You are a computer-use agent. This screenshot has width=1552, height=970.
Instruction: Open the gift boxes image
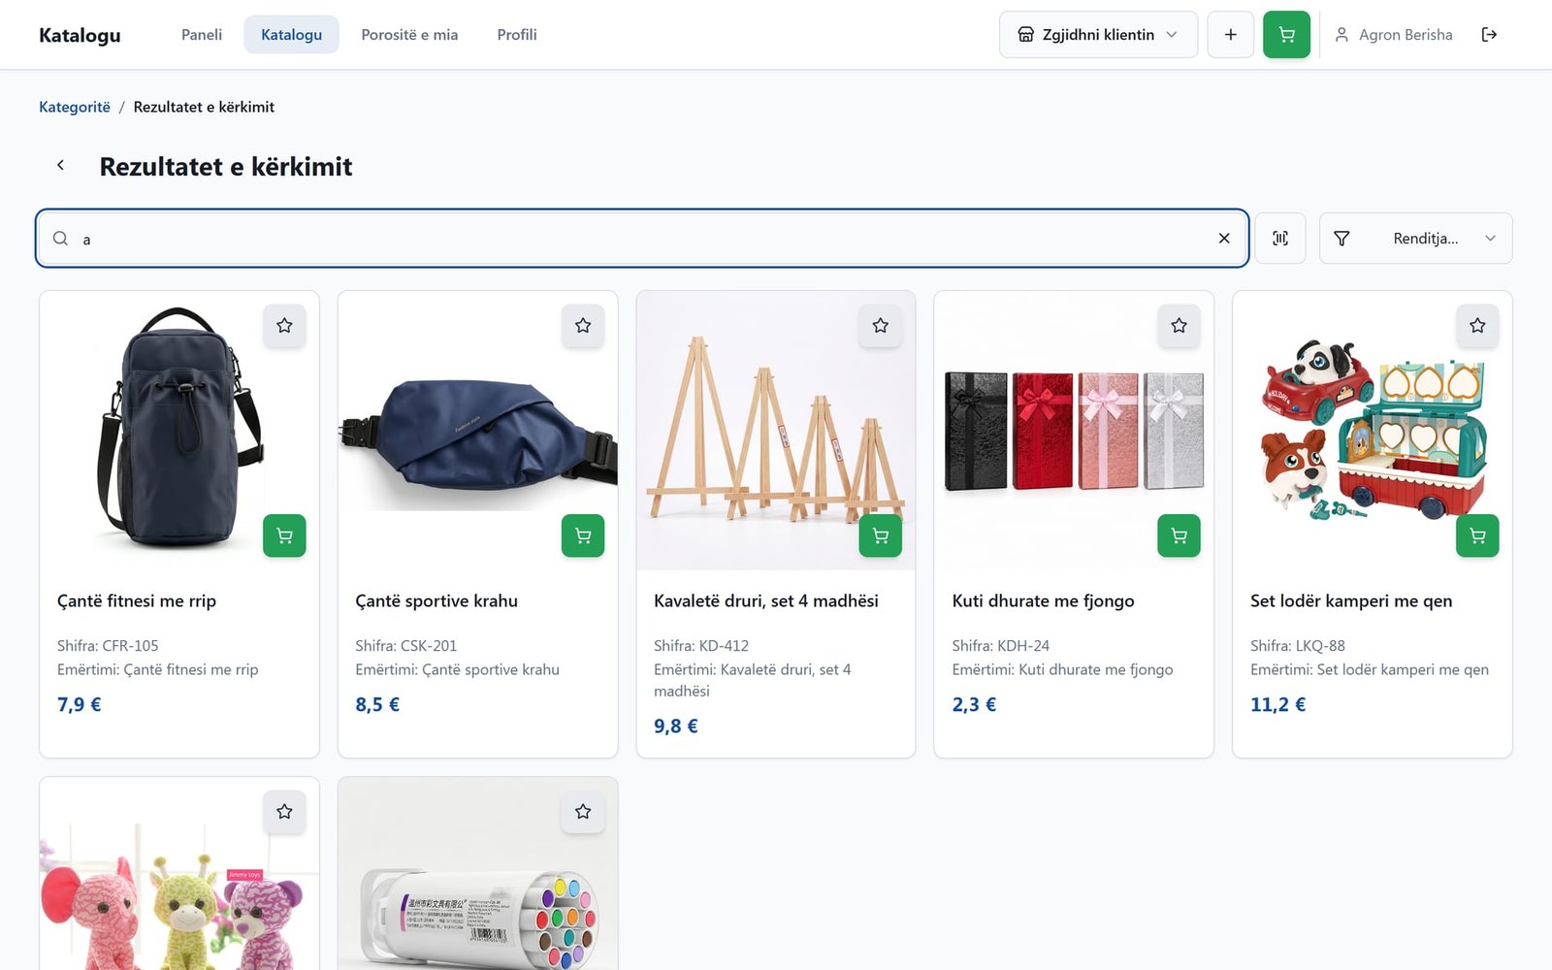tap(1074, 431)
